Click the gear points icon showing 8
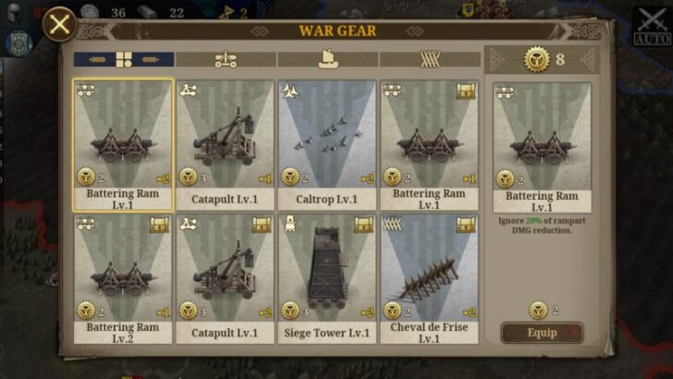This screenshot has width=673, height=379. pos(536,60)
